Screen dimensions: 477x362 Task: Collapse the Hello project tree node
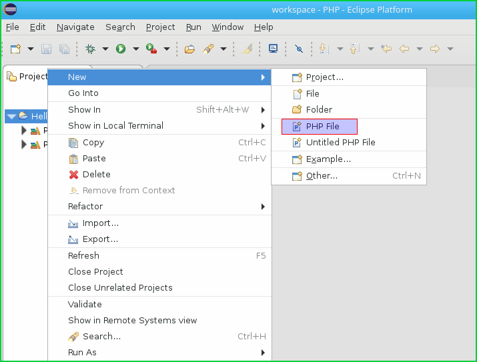point(11,117)
